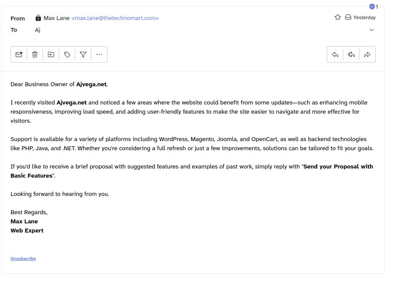The height and width of the screenshot is (283, 393).
Task: Archive the message via inbox icon
Action: [348, 17]
